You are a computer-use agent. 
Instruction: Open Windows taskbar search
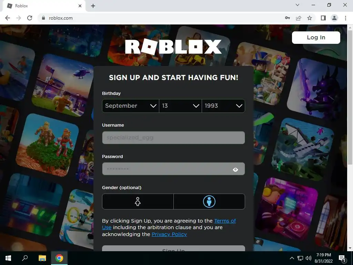[25, 258]
